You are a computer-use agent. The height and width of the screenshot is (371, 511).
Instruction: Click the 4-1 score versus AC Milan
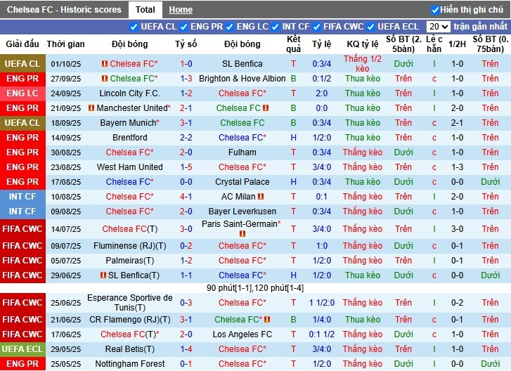click(x=186, y=197)
